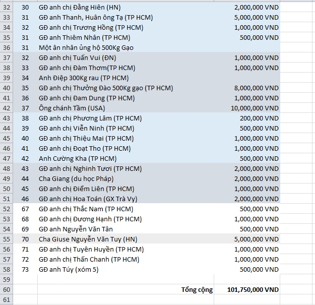This screenshot has height=305, width=315.
Task: Click index number '46' cell
Action: click(25, 199)
